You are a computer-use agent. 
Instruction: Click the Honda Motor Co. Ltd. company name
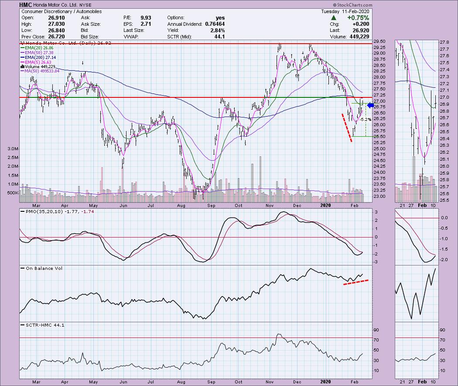(55, 5)
